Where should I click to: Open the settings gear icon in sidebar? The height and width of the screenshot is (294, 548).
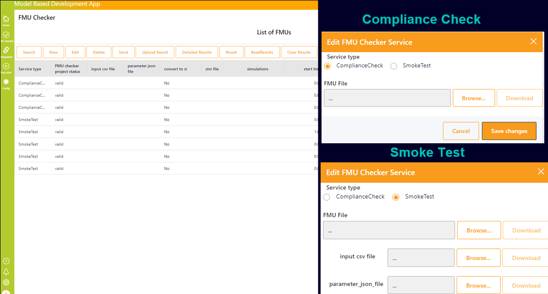pos(6,282)
